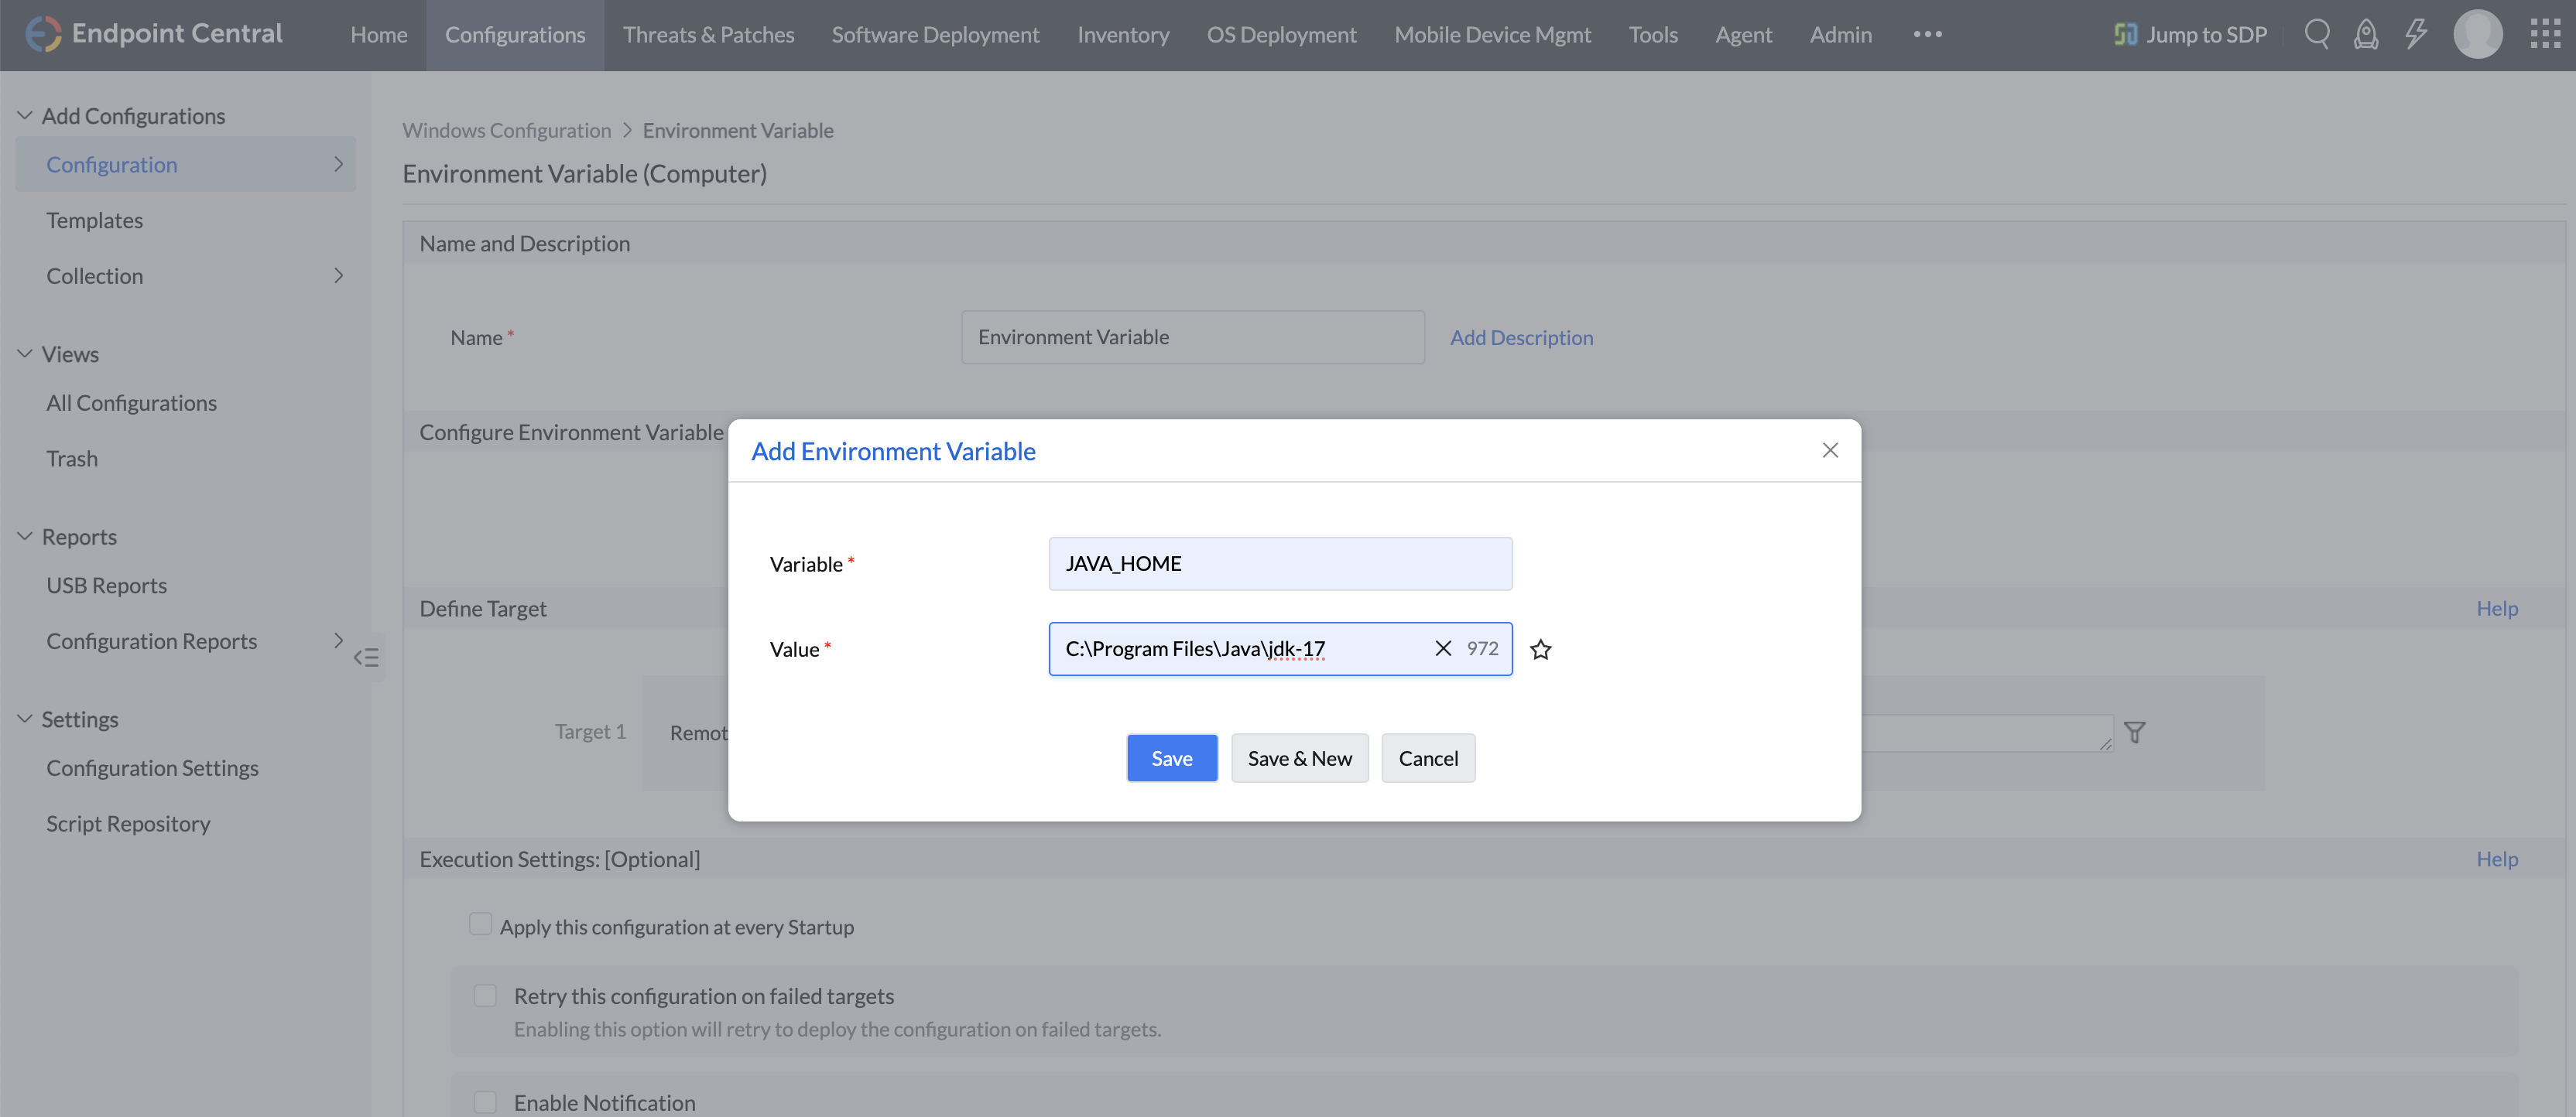Click the Add Description link

point(1521,338)
